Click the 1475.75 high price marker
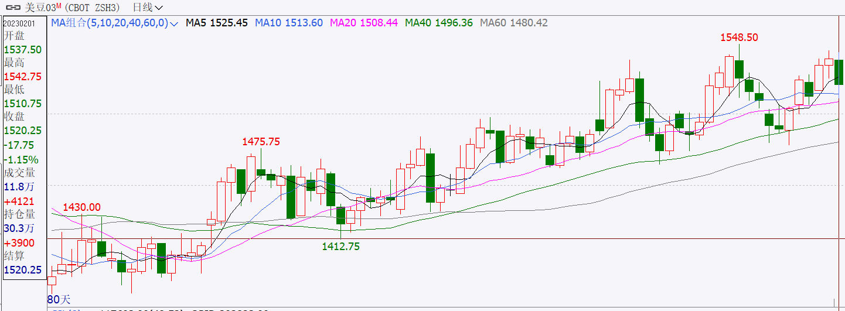The width and height of the screenshot is (845, 311). pos(261,142)
